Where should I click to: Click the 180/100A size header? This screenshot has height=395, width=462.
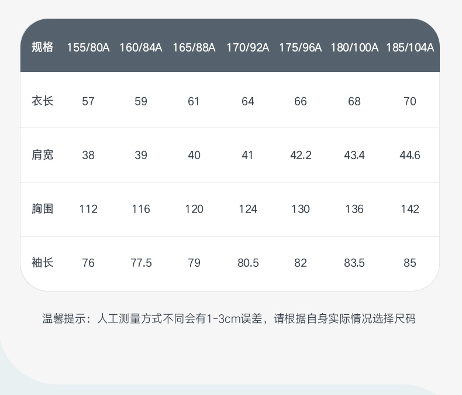point(354,47)
